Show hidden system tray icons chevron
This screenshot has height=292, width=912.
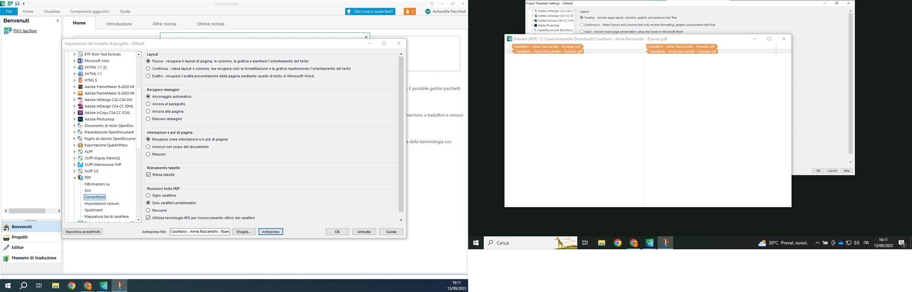coord(817,243)
